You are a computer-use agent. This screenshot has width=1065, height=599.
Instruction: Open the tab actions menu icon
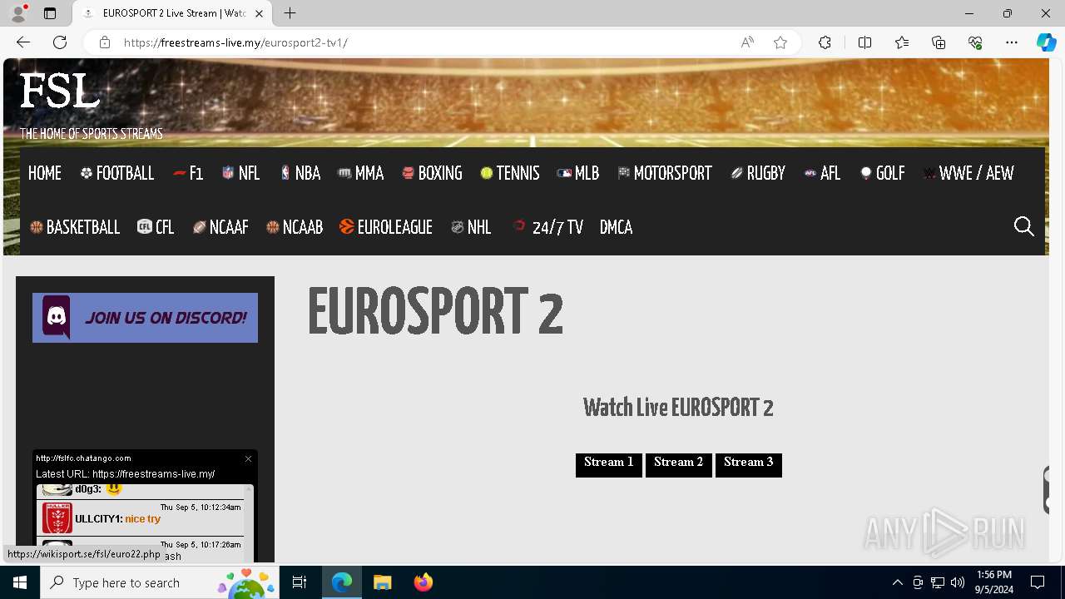[x=50, y=13]
